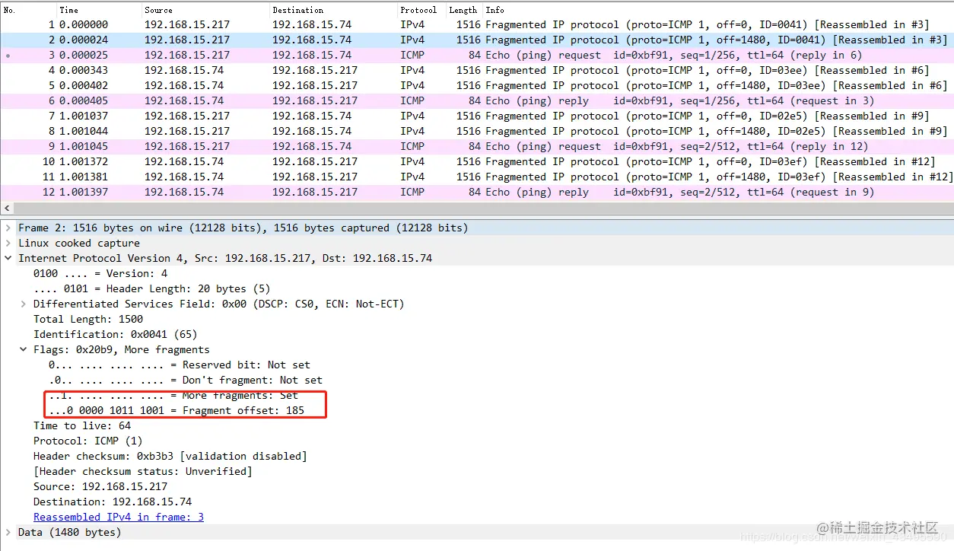The image size is (954, 551).
Task: Select the Destination: 192.168.15.74 detail line
Action: [113, 502]
